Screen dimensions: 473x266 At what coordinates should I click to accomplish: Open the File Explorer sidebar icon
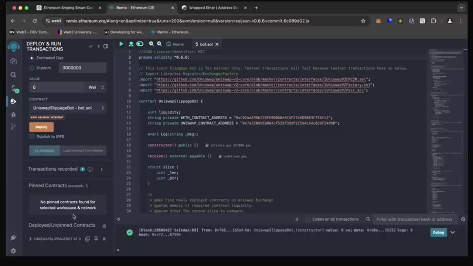pos(13,61)
